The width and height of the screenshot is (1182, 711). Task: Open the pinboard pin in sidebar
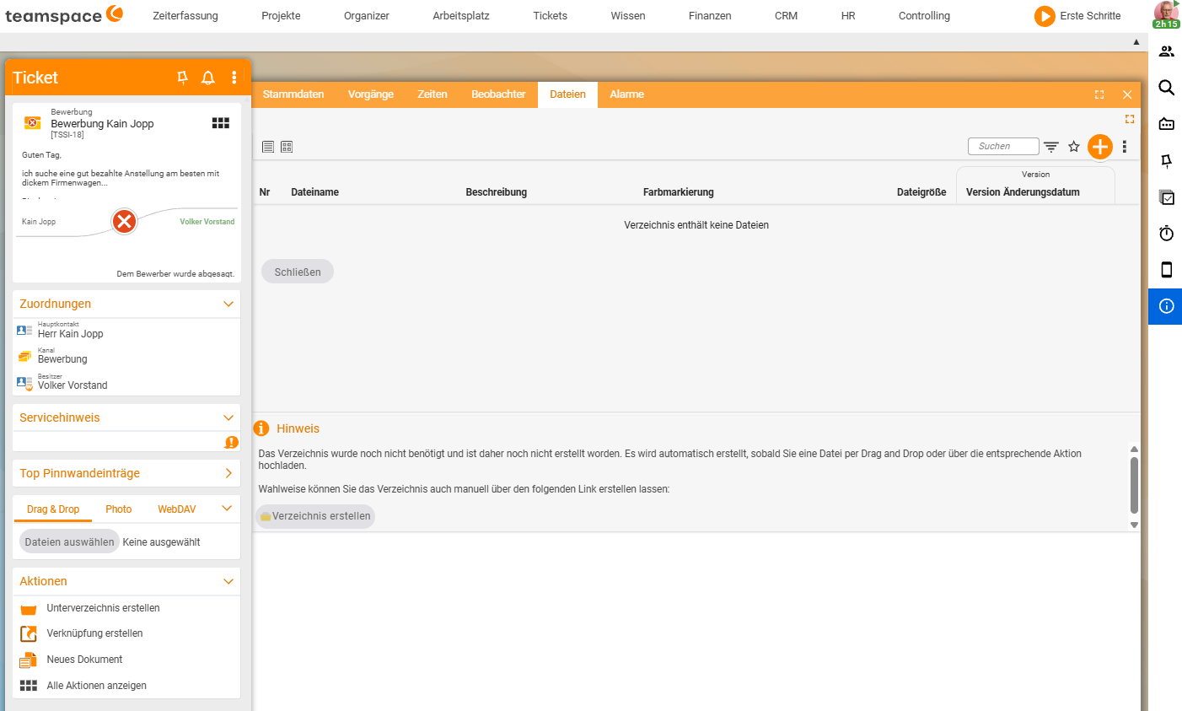tap(1167, 160)
